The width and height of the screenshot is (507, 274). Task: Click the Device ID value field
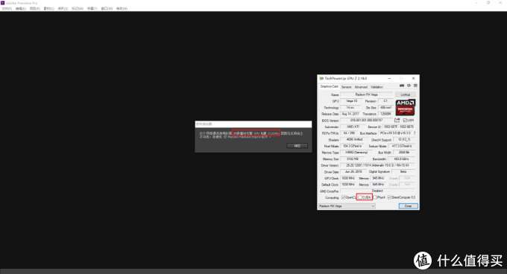pyautogui.click(x=398, y=127)
